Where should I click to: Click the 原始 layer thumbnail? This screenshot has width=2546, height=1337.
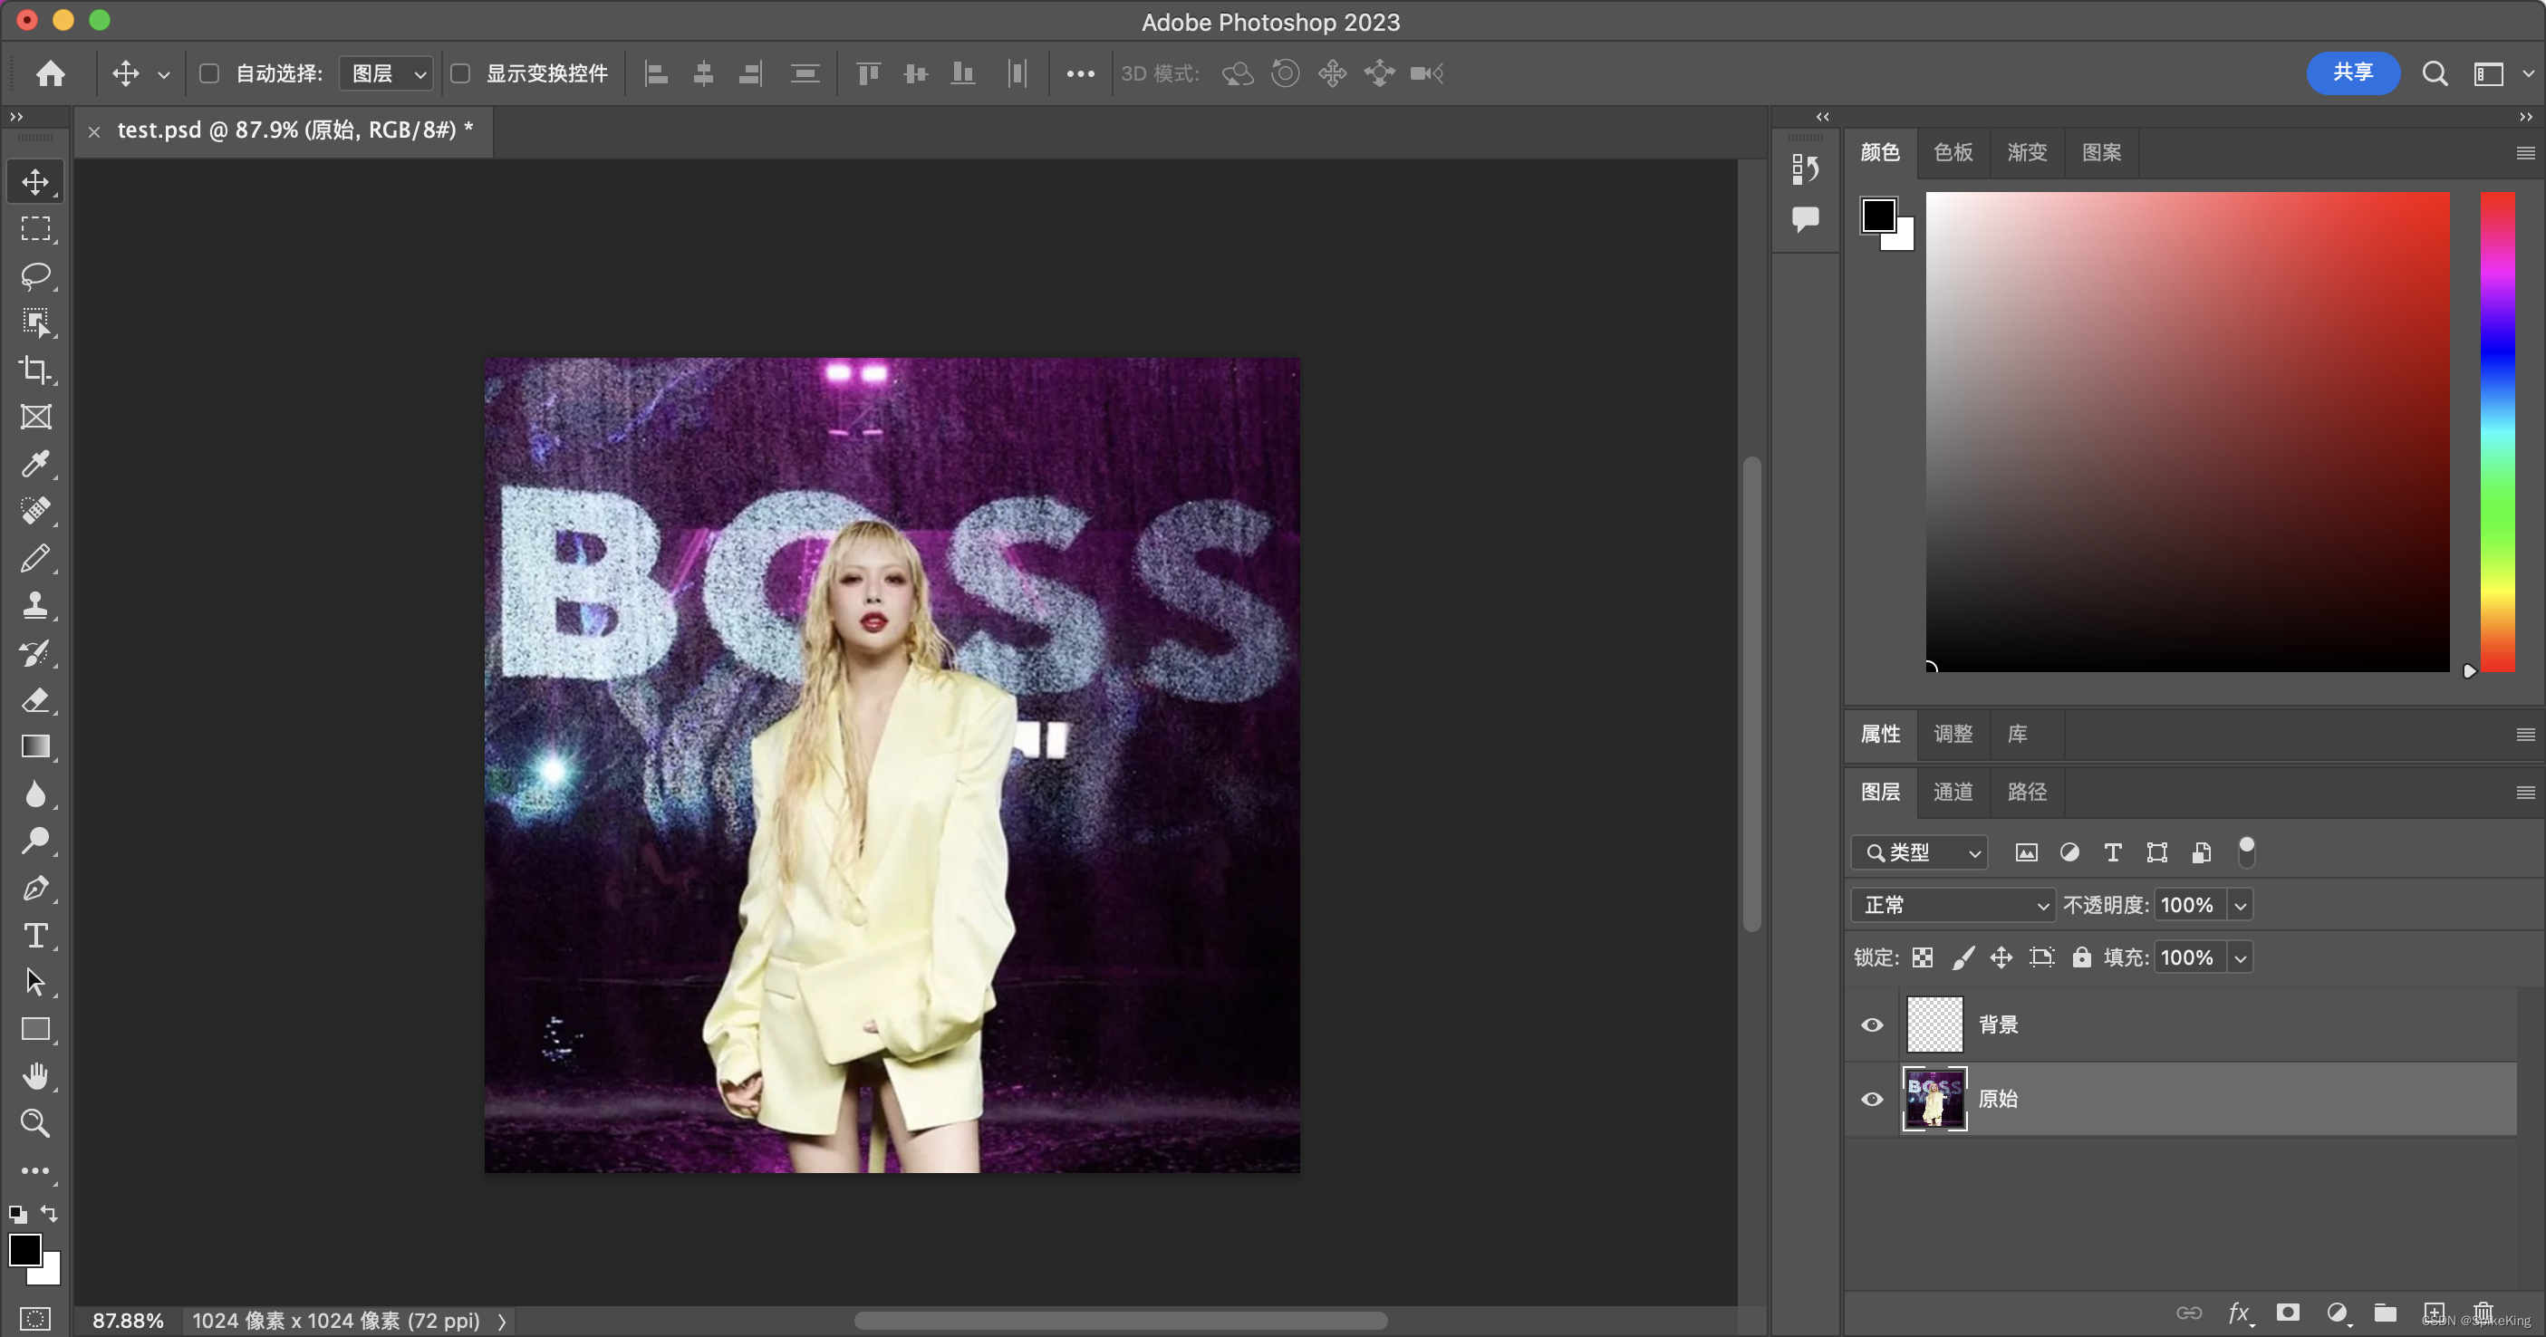[1934, 1099]
